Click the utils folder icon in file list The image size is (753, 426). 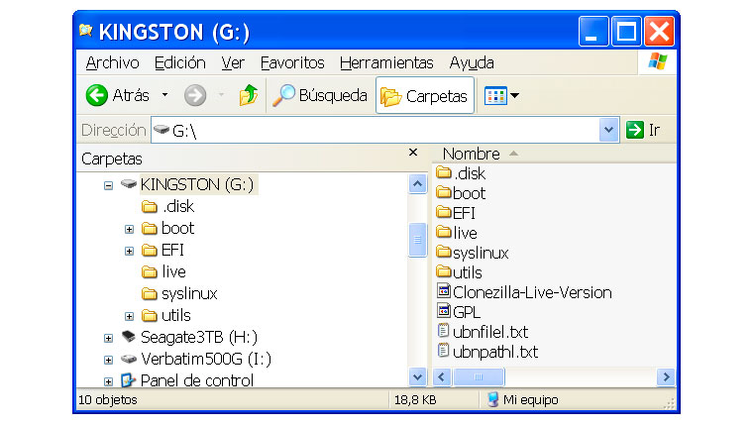(x=444, y=271)
